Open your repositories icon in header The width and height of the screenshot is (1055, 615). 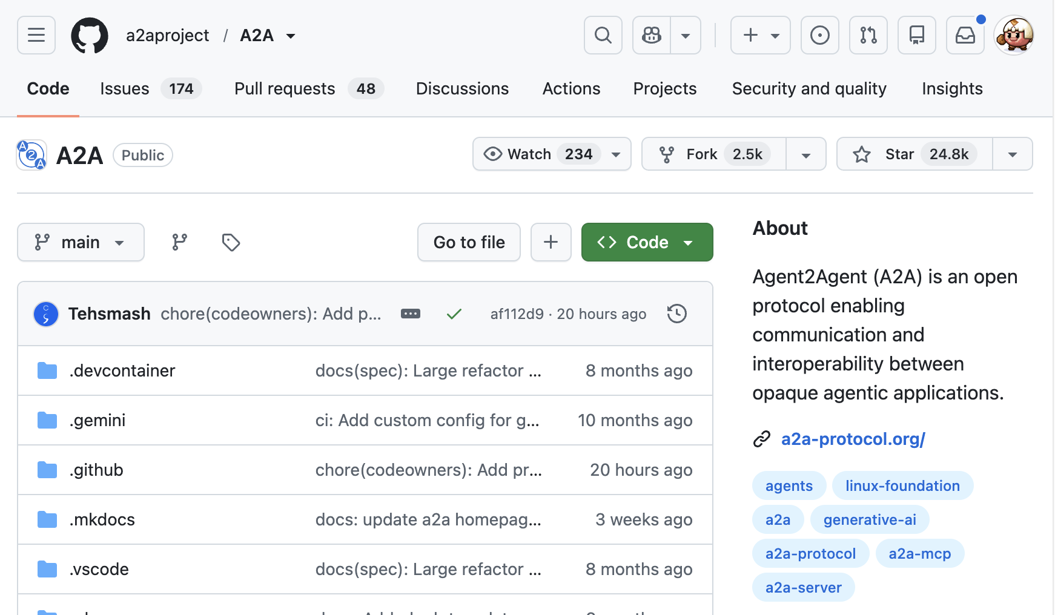(x=917, y=35)
